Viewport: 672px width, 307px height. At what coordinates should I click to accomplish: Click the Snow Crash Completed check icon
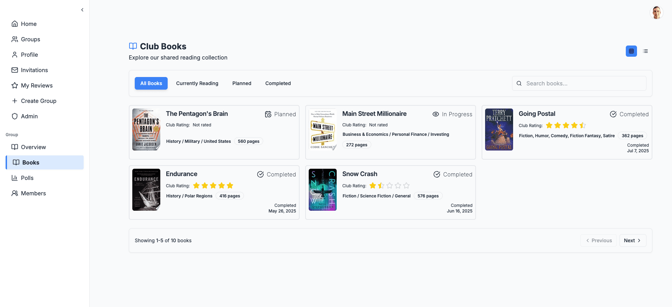(437, 174)
